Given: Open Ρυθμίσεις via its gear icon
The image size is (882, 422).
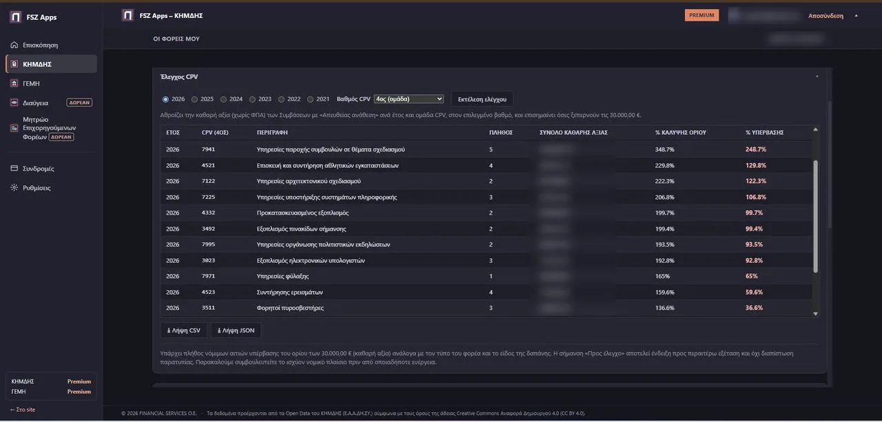Looking at the screenshot, I should [14, 188].
